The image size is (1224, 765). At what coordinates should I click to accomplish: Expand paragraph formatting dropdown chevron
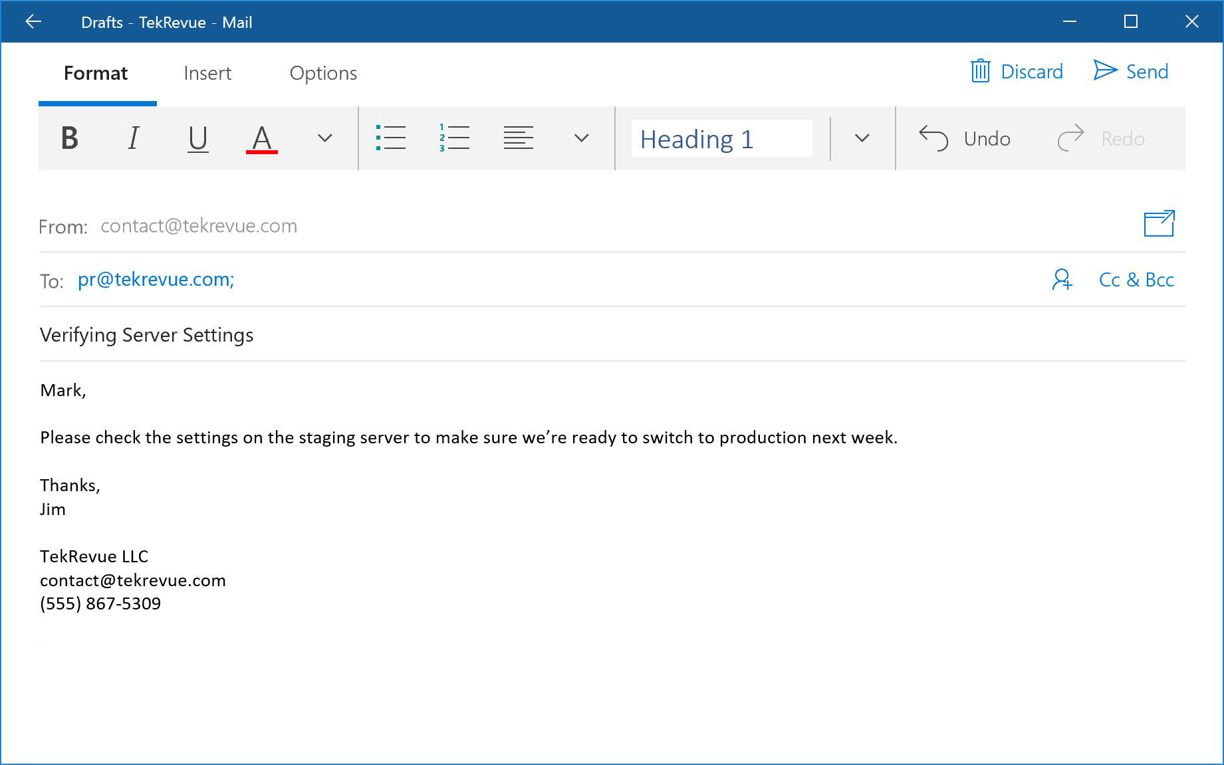click(x=582, y=138)
